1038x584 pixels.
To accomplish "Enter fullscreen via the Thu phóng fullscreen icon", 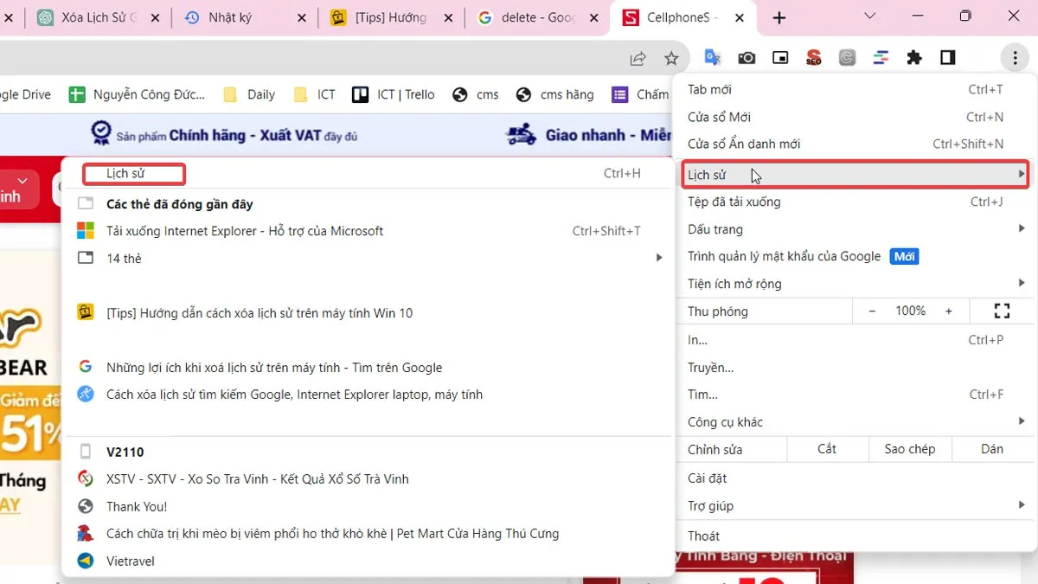I will click(x=1002, y=311).
